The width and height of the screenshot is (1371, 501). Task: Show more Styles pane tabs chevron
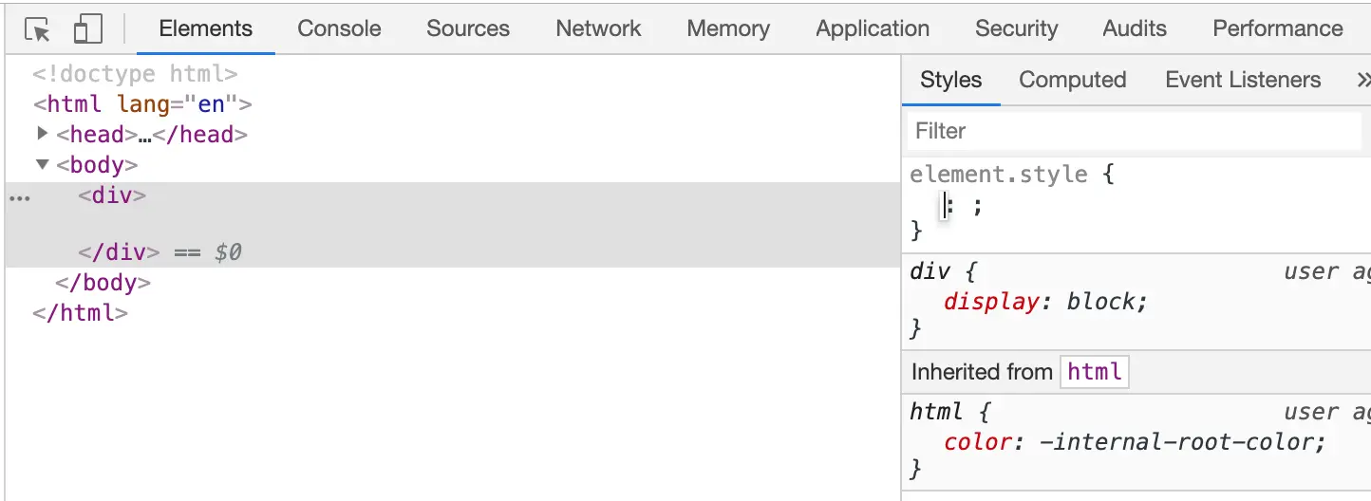click(1362, 80)
